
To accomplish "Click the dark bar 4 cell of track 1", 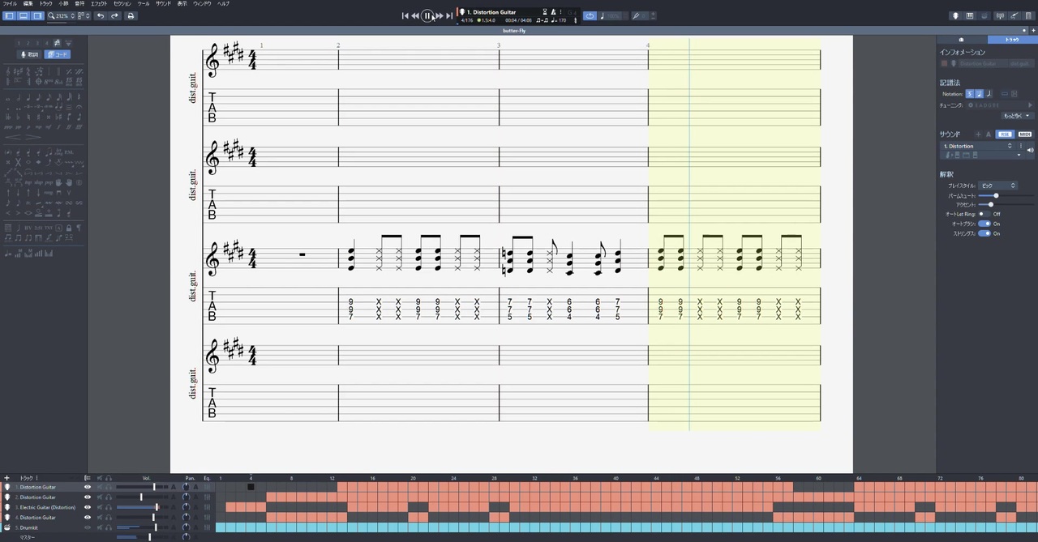I will point(251,487).
